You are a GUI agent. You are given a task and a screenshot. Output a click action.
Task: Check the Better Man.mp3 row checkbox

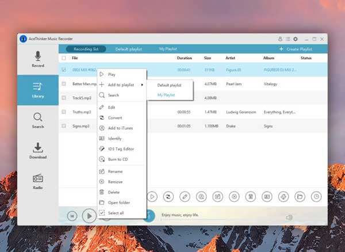[64, 84]
